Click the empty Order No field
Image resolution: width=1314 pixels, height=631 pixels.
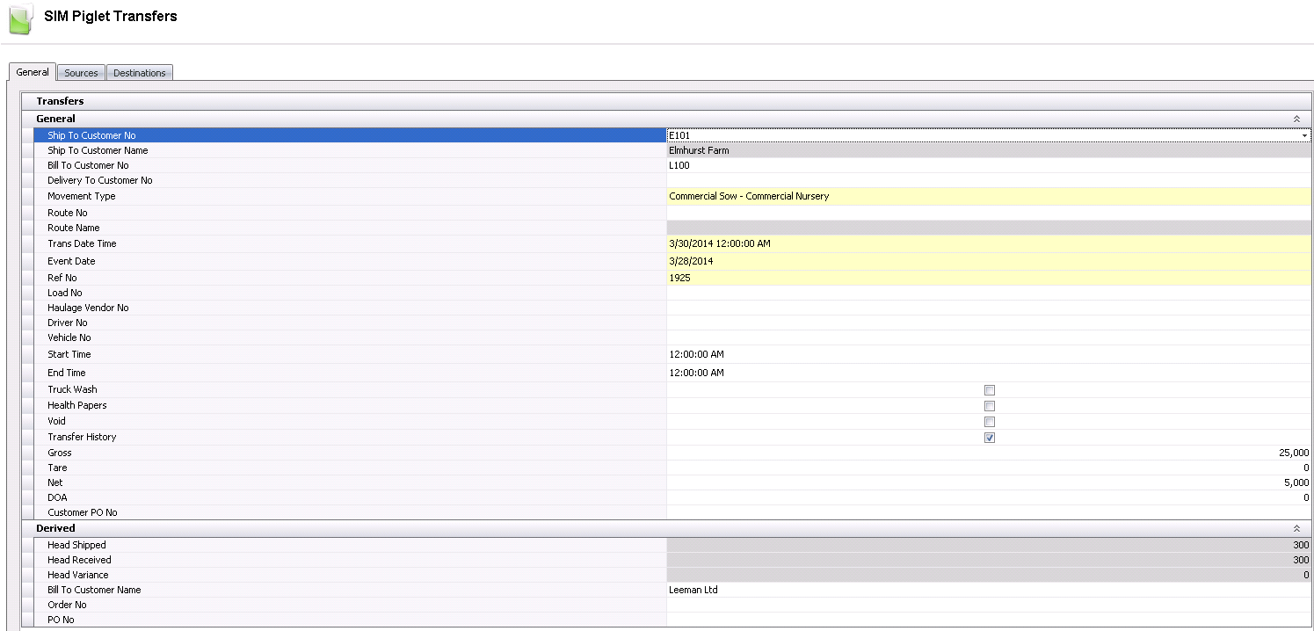tap(989, 605)
